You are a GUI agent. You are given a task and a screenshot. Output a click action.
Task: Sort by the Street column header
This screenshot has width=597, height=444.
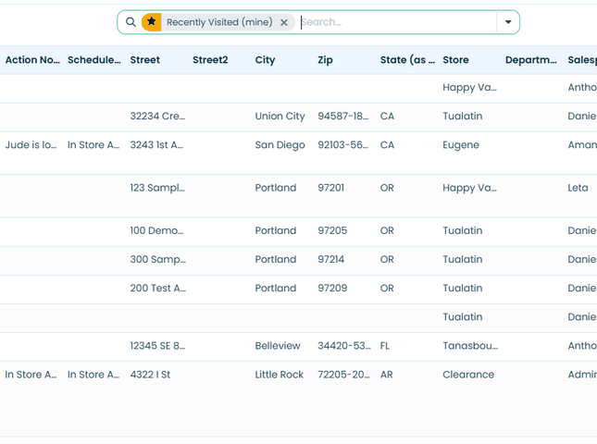click(x=145, y=60)
